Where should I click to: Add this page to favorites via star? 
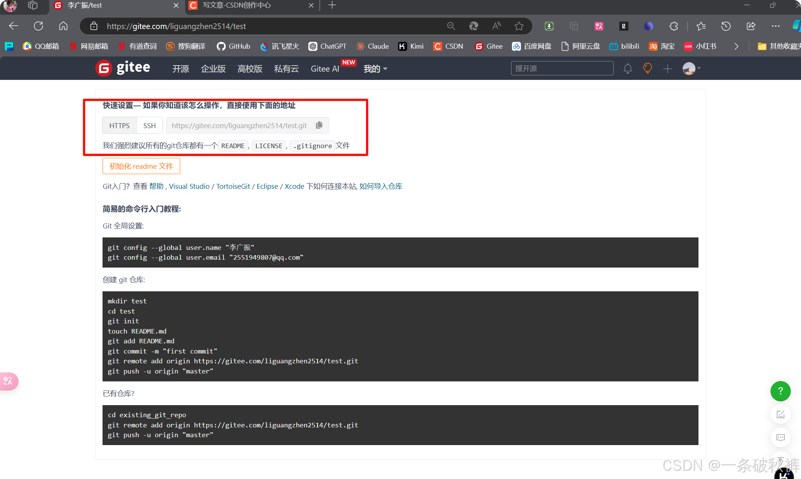[519, 26]
